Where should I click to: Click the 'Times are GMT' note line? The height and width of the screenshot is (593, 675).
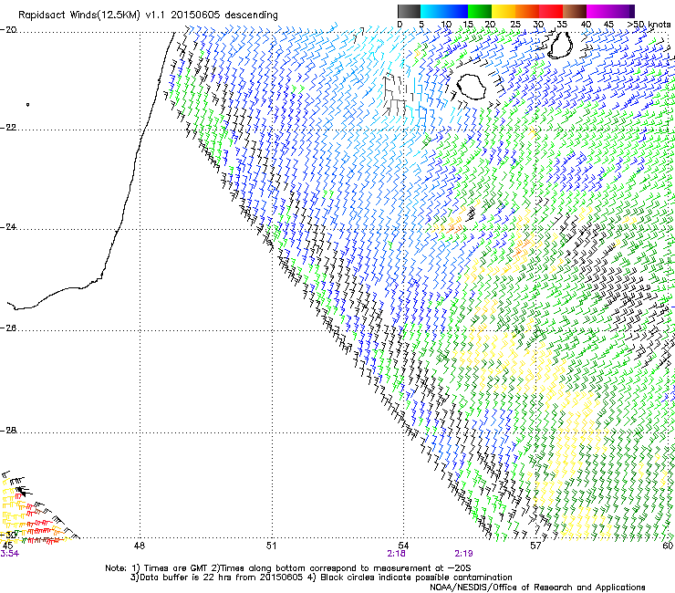pos(288,568)
